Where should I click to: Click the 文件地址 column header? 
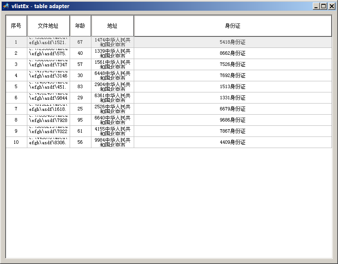(x=48, y=26)
